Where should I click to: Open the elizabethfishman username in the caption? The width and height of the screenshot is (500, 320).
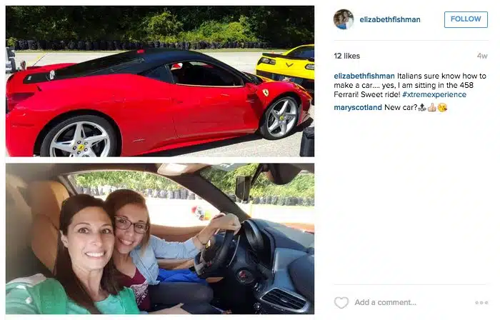coord(364,76)
